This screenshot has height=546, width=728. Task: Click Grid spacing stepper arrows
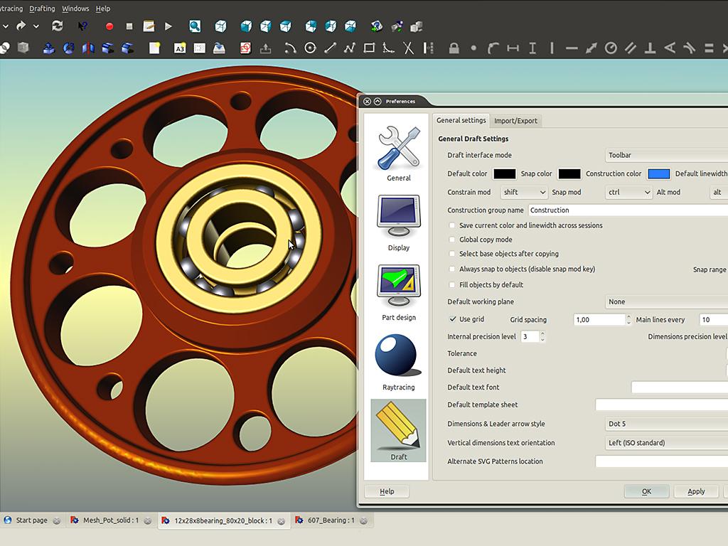click(628, 319)
